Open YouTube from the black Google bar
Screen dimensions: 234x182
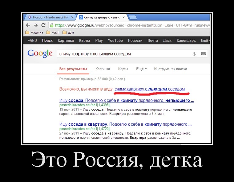pyautogui.click(x=115, y=40)
